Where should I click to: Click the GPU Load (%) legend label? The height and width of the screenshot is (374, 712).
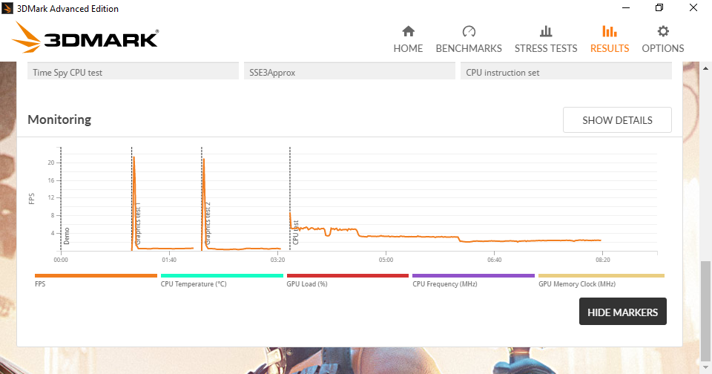point(307,284)
